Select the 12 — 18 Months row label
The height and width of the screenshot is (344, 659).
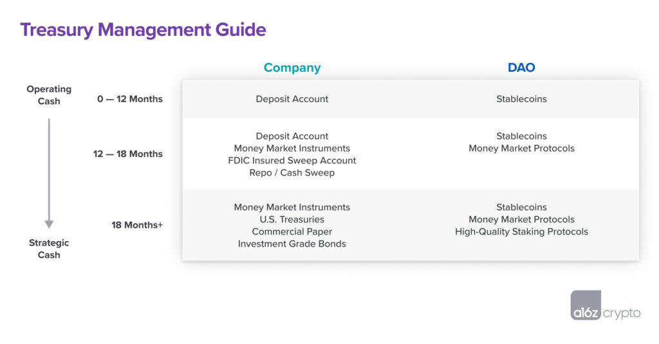click(x=128, y=154)
